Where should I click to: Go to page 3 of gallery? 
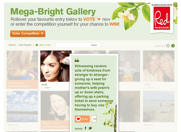160,46
